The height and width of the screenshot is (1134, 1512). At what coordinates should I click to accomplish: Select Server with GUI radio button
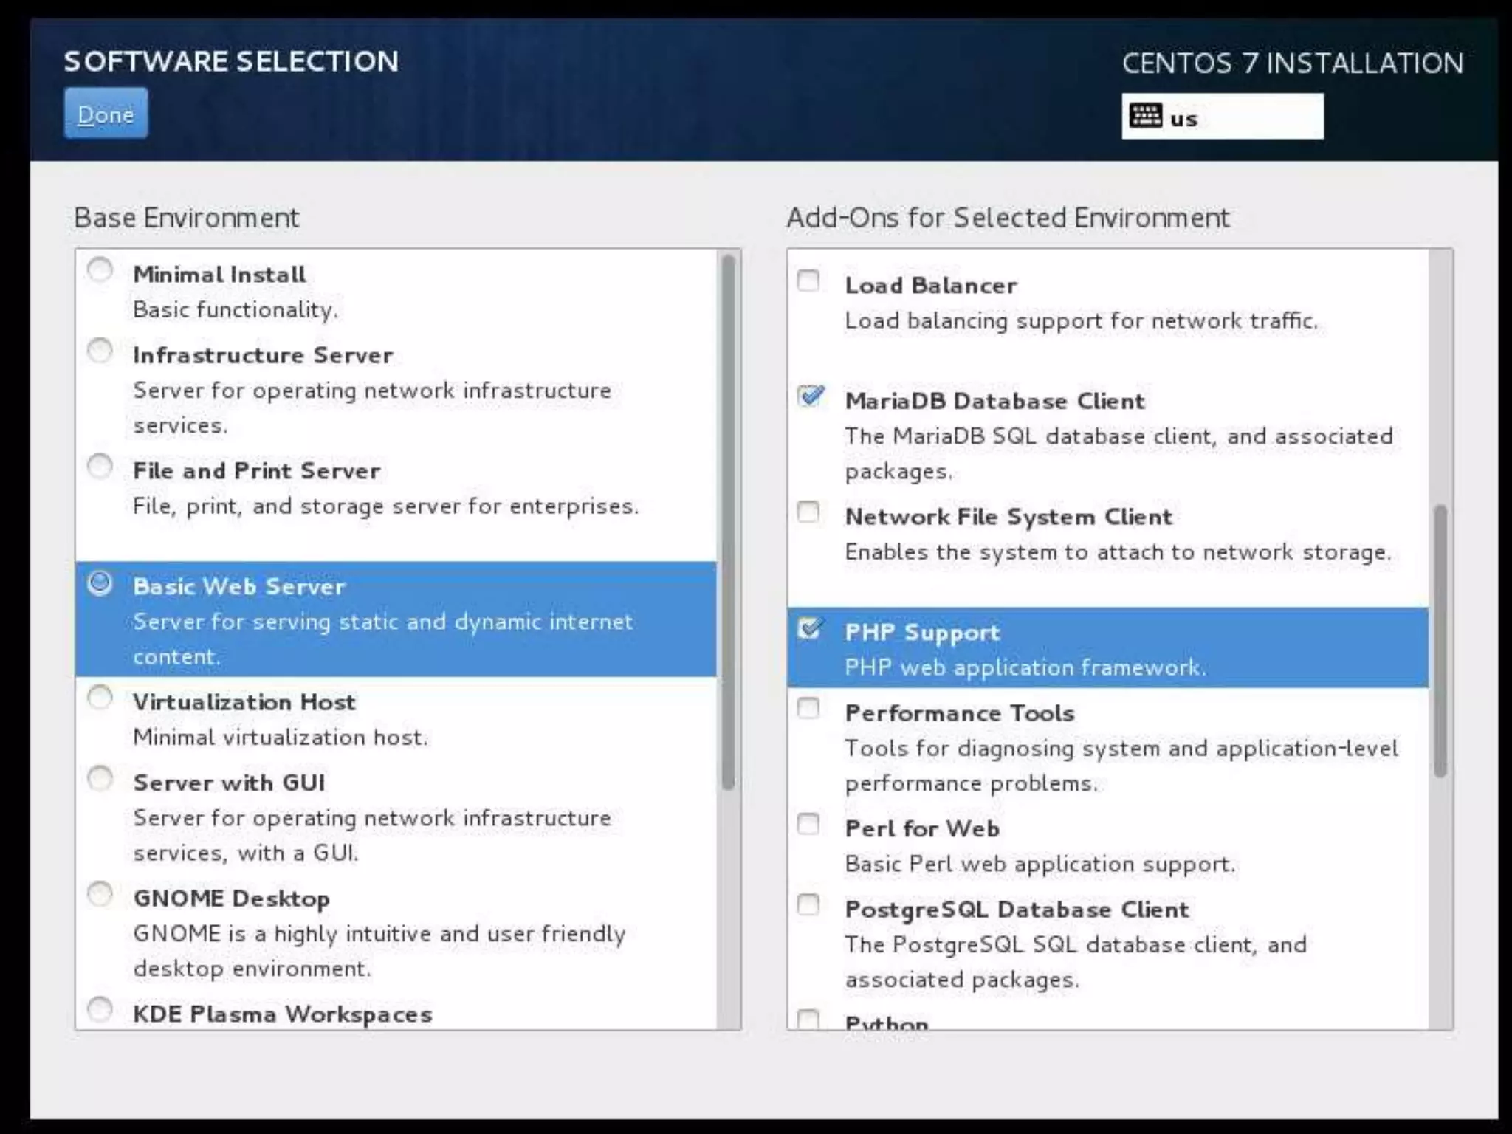100,779
